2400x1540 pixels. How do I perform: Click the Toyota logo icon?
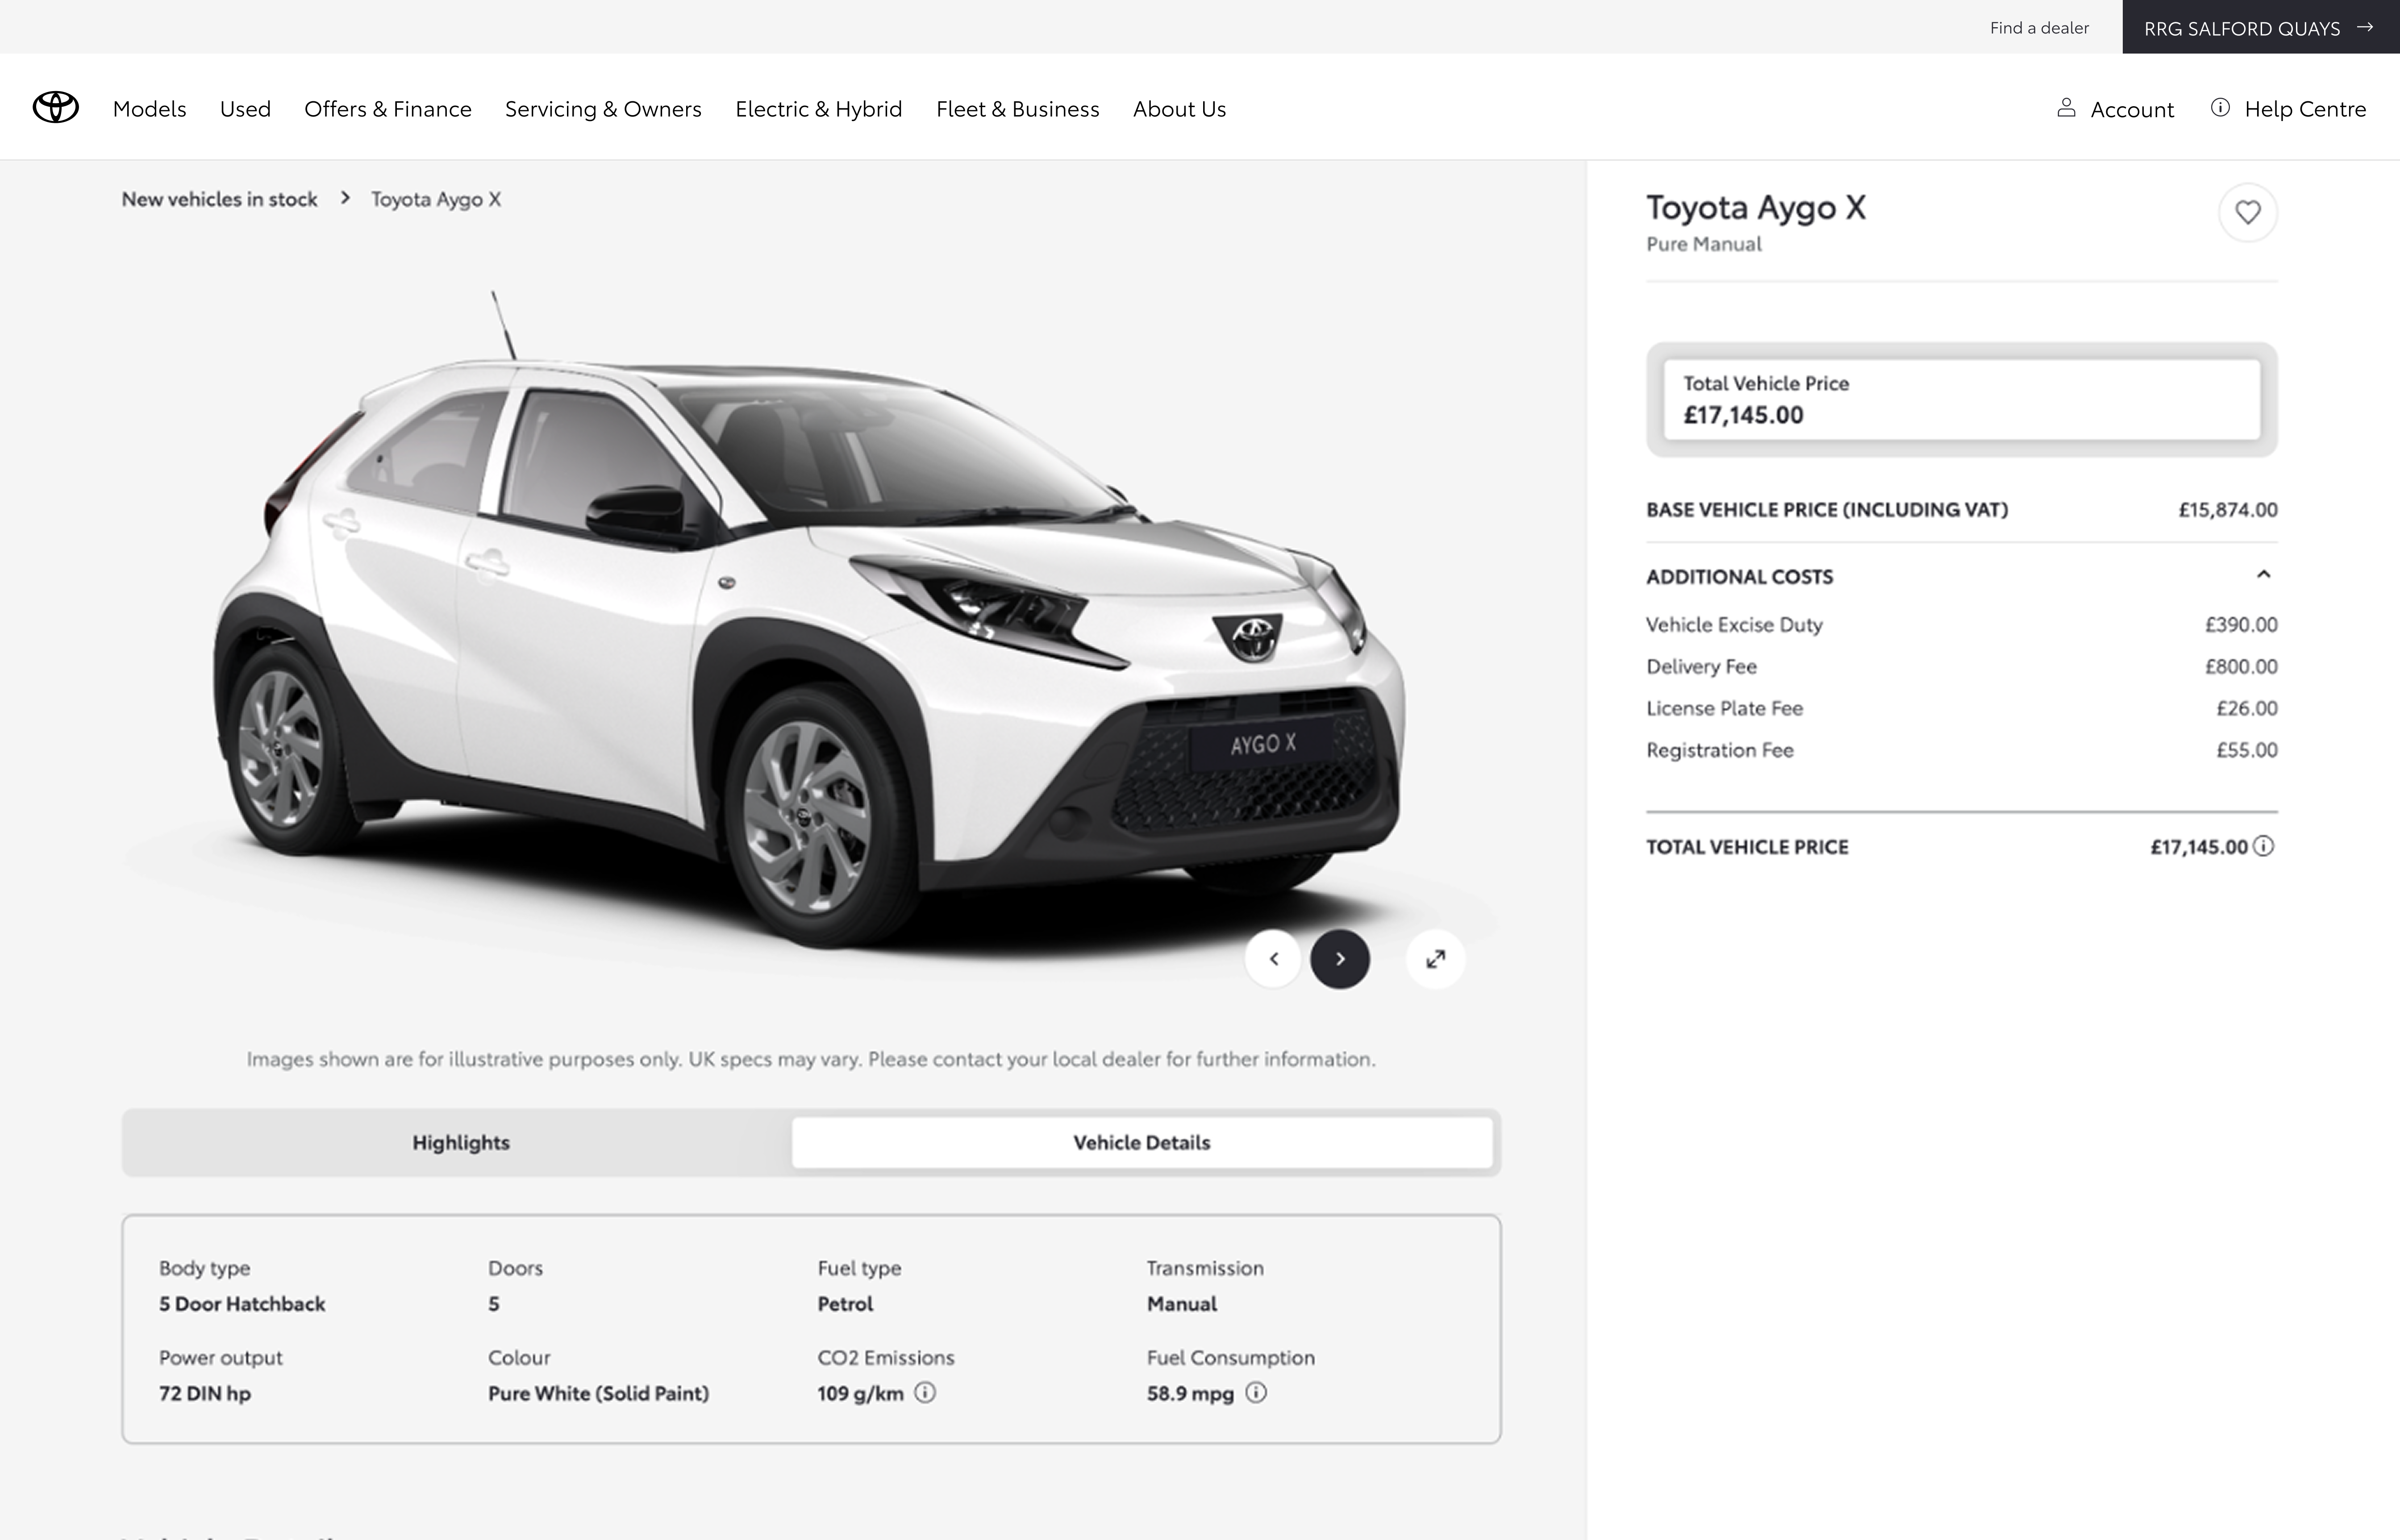(x=56, y=107)
